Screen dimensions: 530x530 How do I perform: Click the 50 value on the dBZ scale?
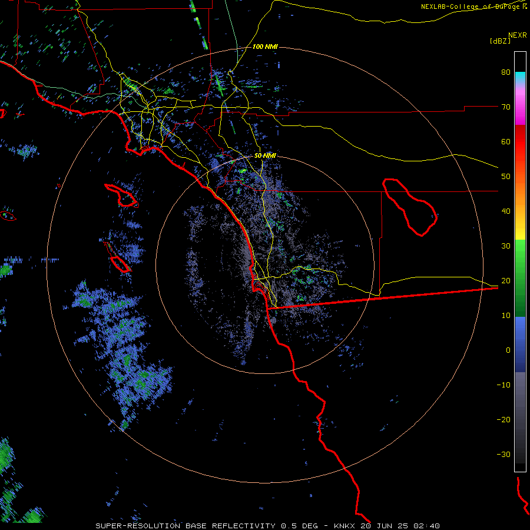(506, 177)
